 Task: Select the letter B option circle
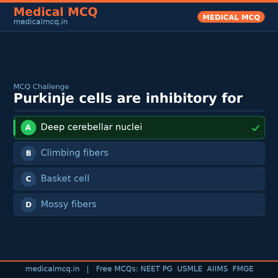coord(28,153)
